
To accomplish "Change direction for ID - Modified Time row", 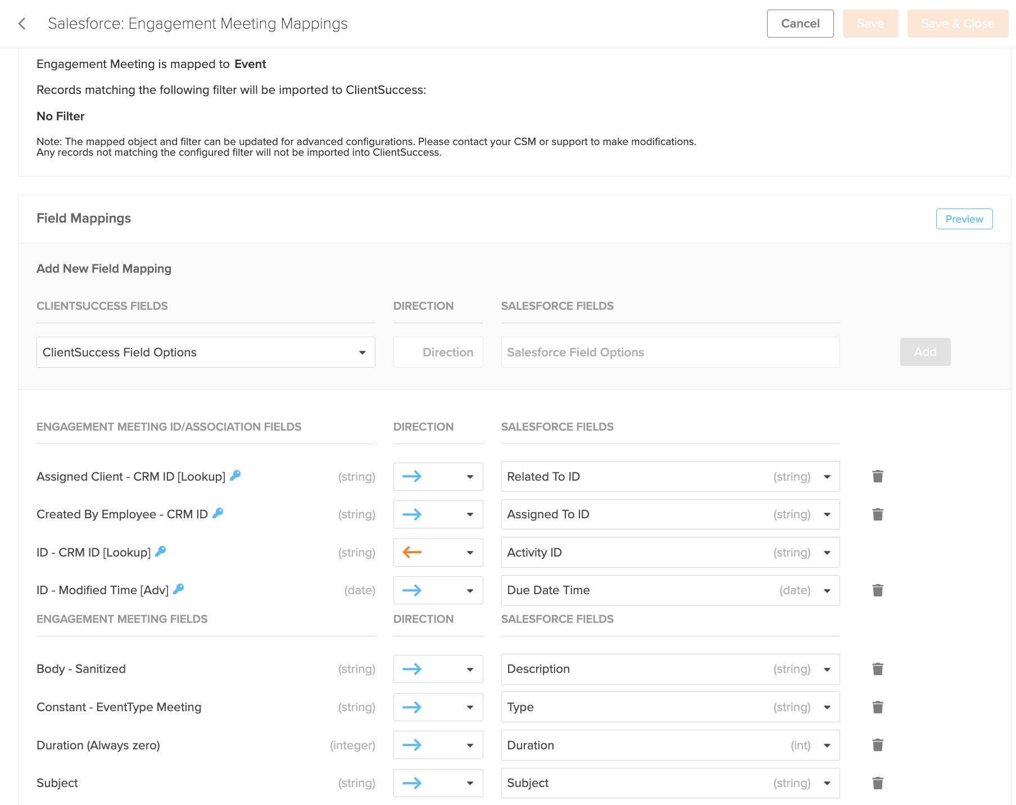I will 438,590.
